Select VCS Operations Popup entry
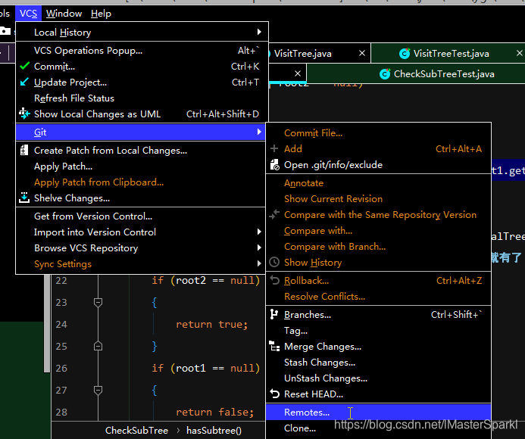 coord(142,51)
